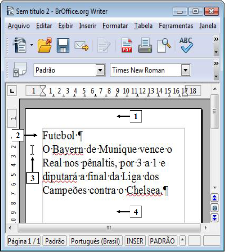Viewport: 225px width, 252px height.
Task: Click the vertical scrollbar thumb
Action: point(215,112)
